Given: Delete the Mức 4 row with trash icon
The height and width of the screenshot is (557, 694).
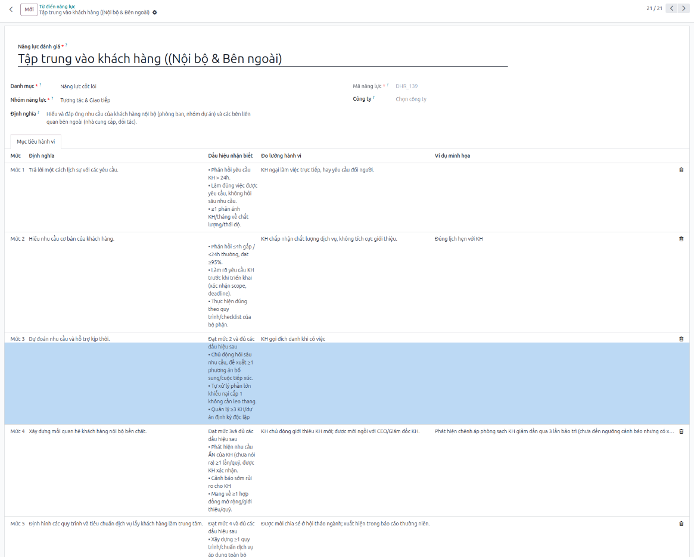Looking at the screenshot, I should coord(681,431).
